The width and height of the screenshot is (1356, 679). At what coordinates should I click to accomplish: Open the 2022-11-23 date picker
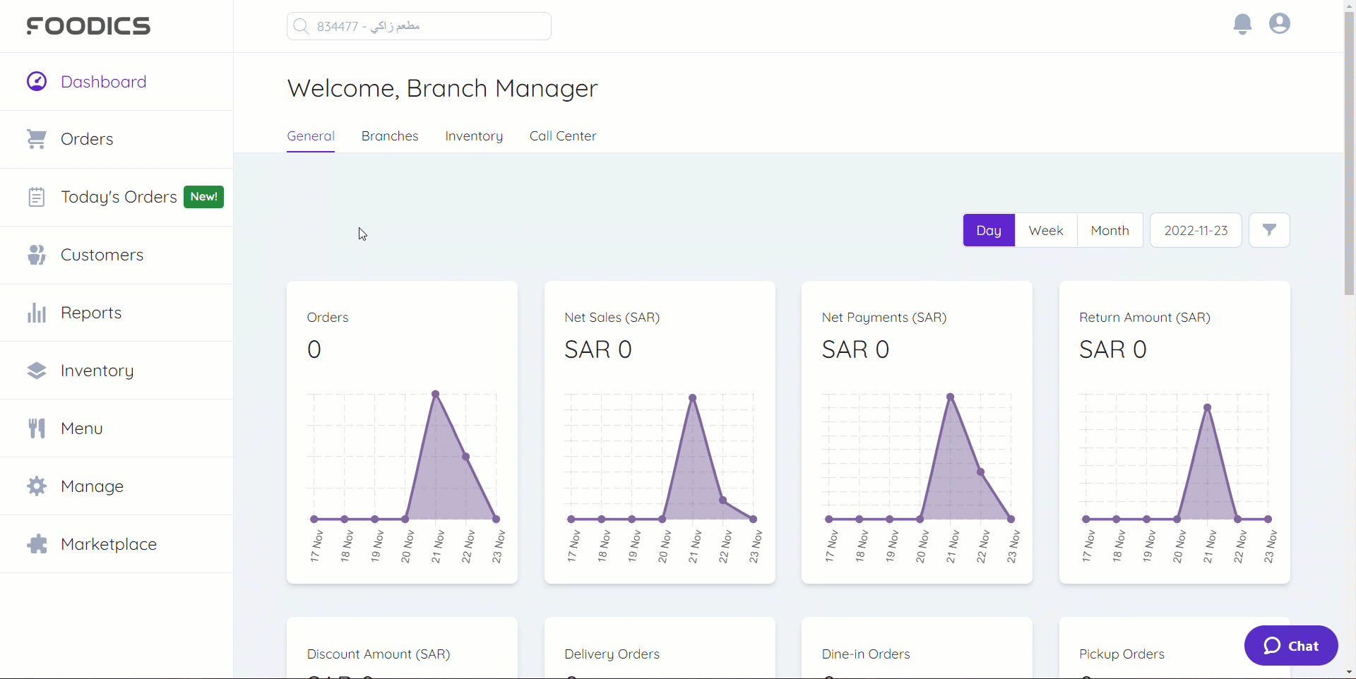(1195, 230)
